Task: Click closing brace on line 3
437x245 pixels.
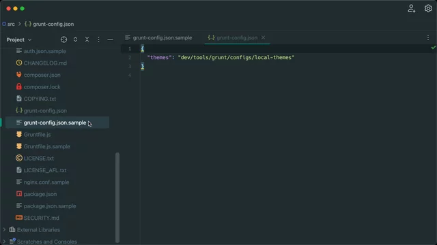Action: pyautogui.click(x=143, y=66)
